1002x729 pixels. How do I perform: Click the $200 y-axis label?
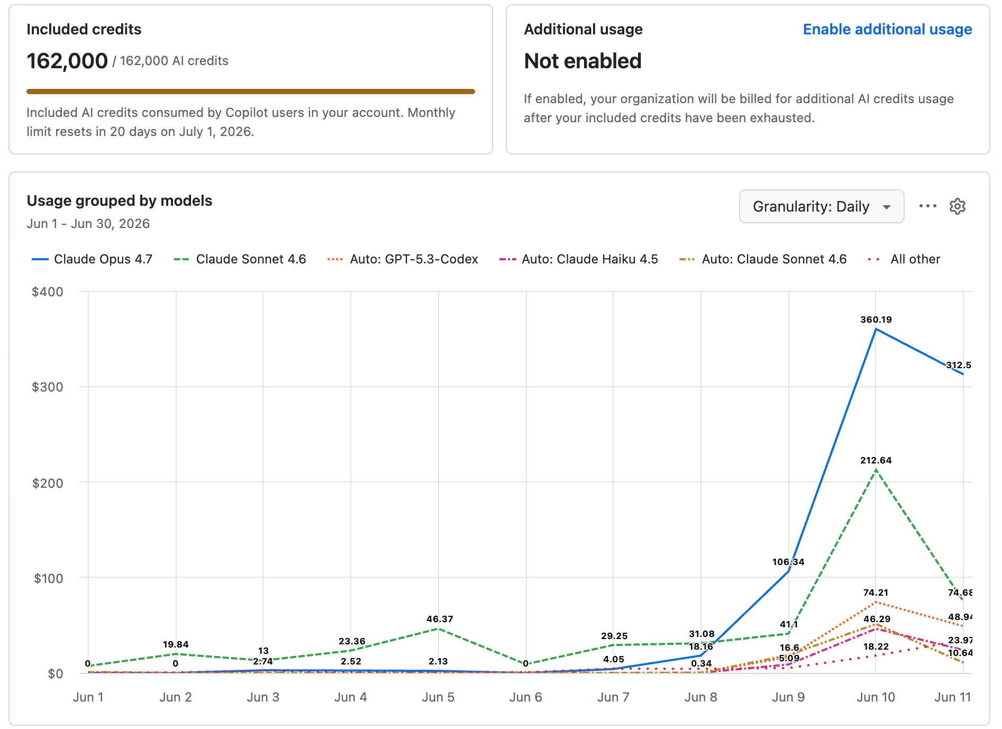coord(48,483)
